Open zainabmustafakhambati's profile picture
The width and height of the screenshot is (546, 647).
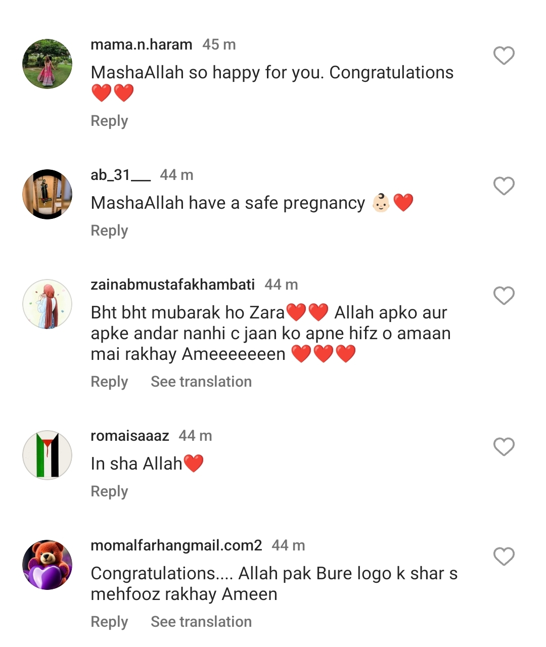click(47, 304)
